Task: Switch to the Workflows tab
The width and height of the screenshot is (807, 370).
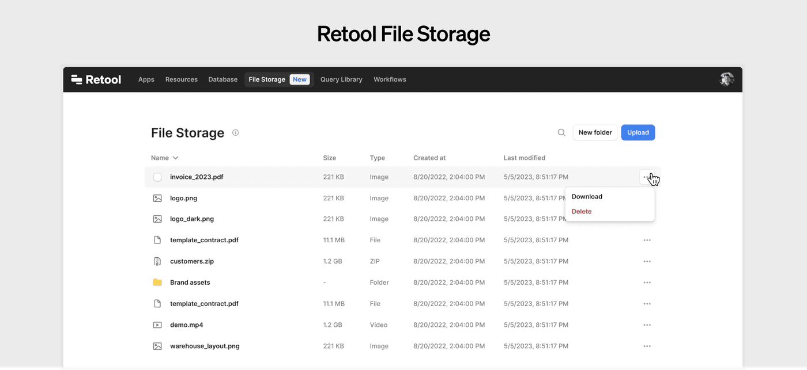Action: click(390, 79)
